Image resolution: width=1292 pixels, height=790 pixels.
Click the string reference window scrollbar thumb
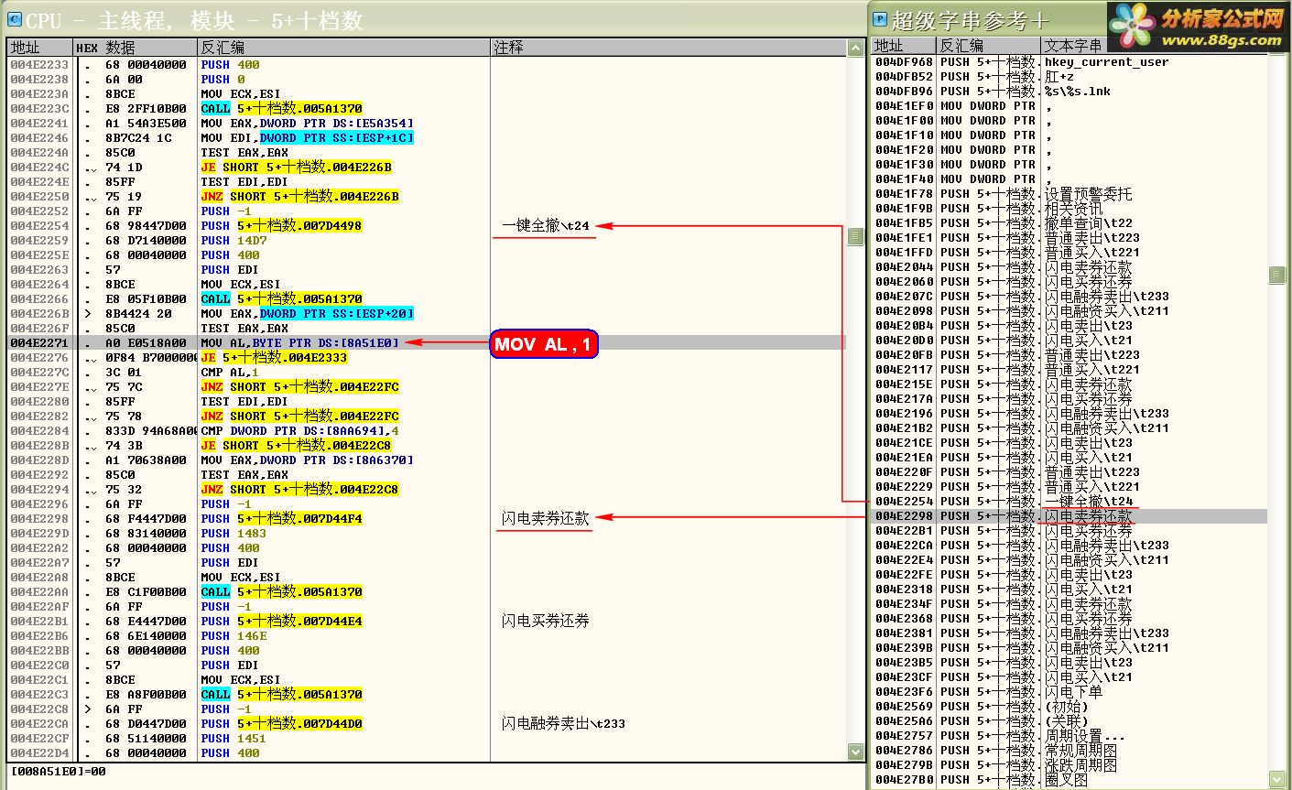click(x=1276, y=275)
